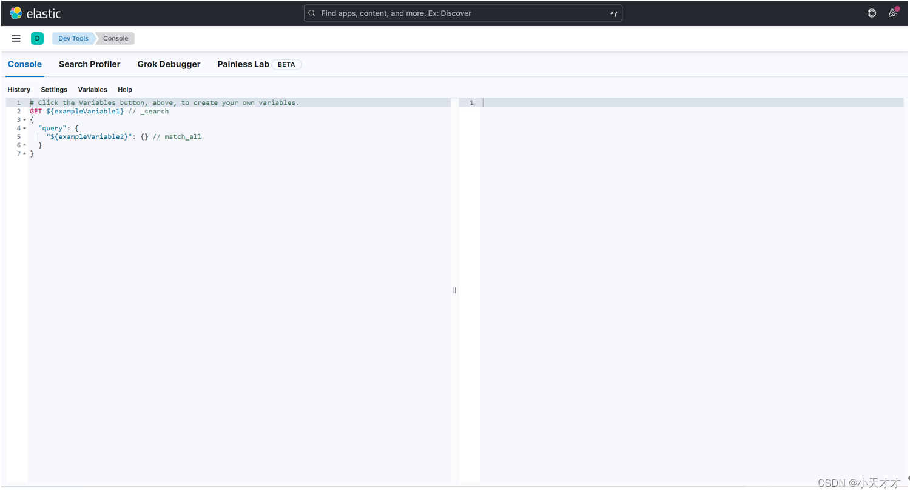Click the match_all comment on line 5
This screenshot has height=494, width=910.
click(x=177, y=137)
